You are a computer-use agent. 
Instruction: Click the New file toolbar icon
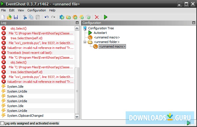tap(3, 17)
